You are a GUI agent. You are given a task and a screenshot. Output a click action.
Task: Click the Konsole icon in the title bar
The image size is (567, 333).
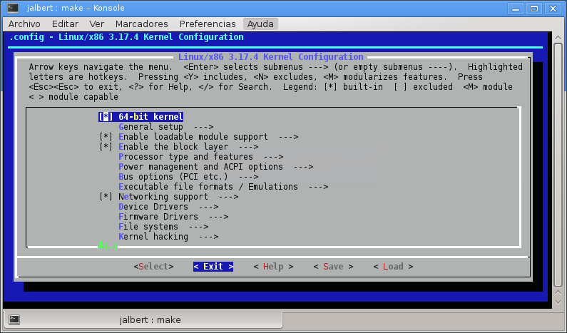11,8
